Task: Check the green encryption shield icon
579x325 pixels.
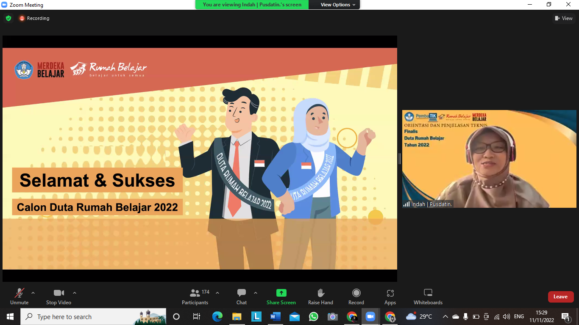Action: coord(8,18)
